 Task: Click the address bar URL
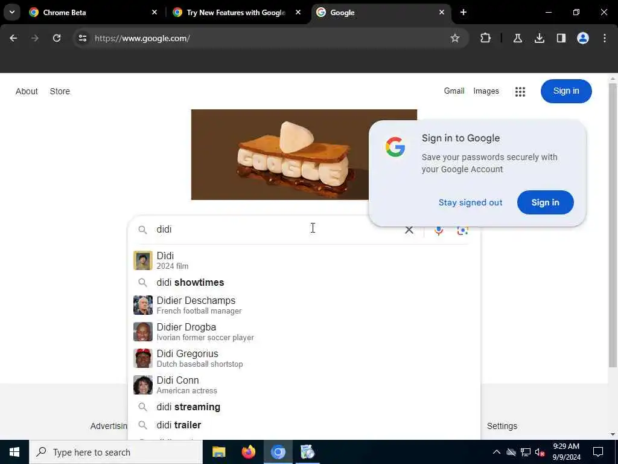142,38
